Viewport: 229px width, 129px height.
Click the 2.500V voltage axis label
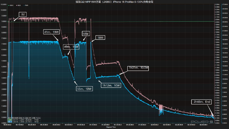point(4,95)
